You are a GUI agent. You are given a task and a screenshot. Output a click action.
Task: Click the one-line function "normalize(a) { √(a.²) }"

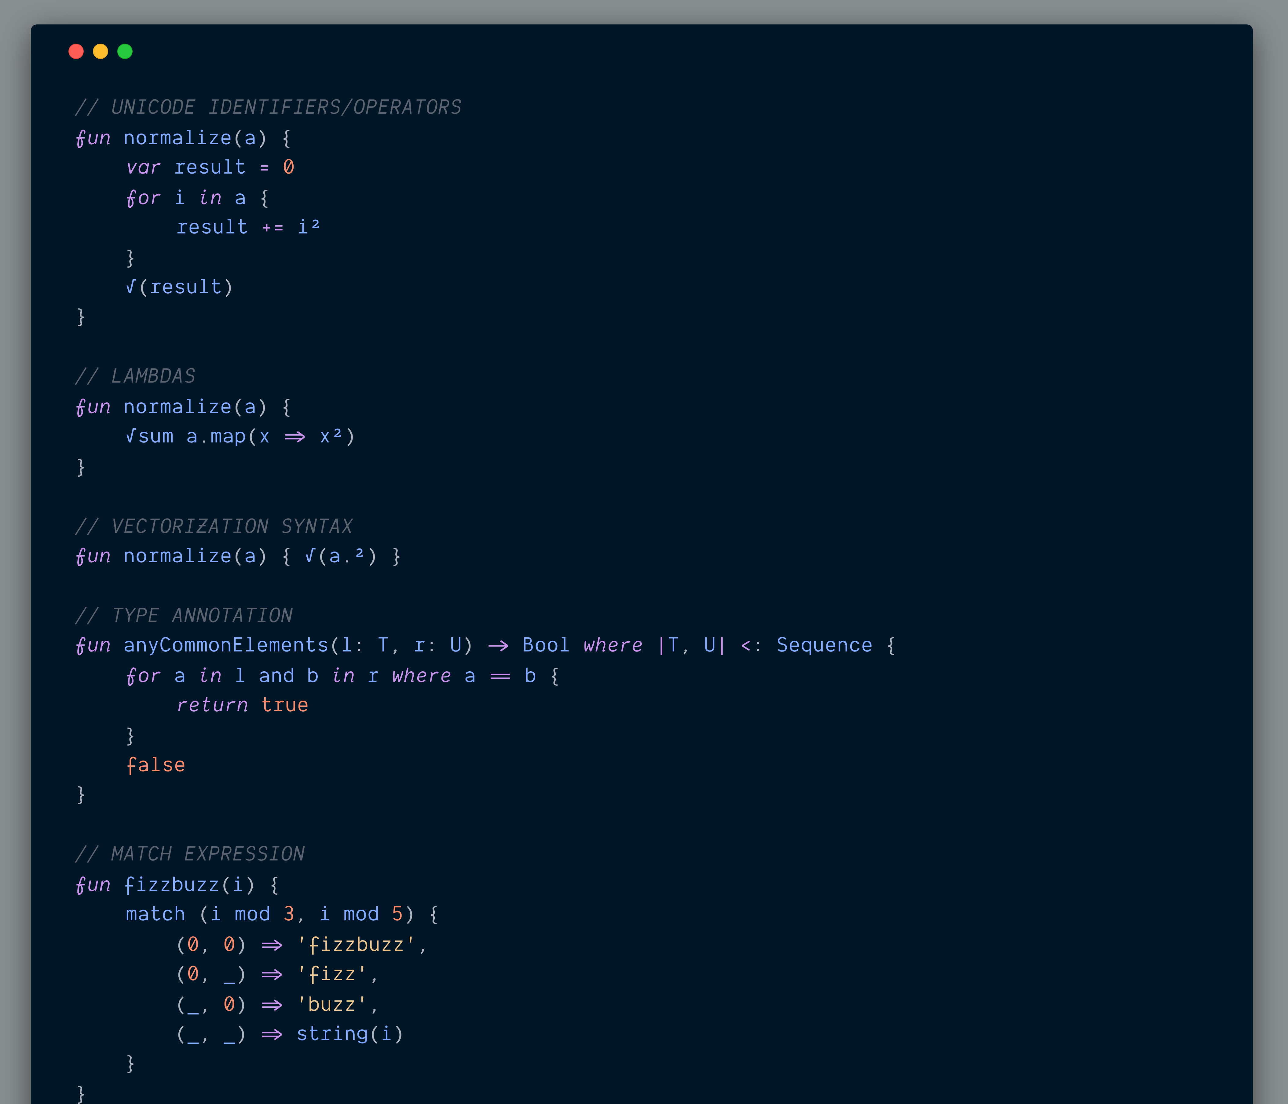pyautogui.click(x=262, y=556)
